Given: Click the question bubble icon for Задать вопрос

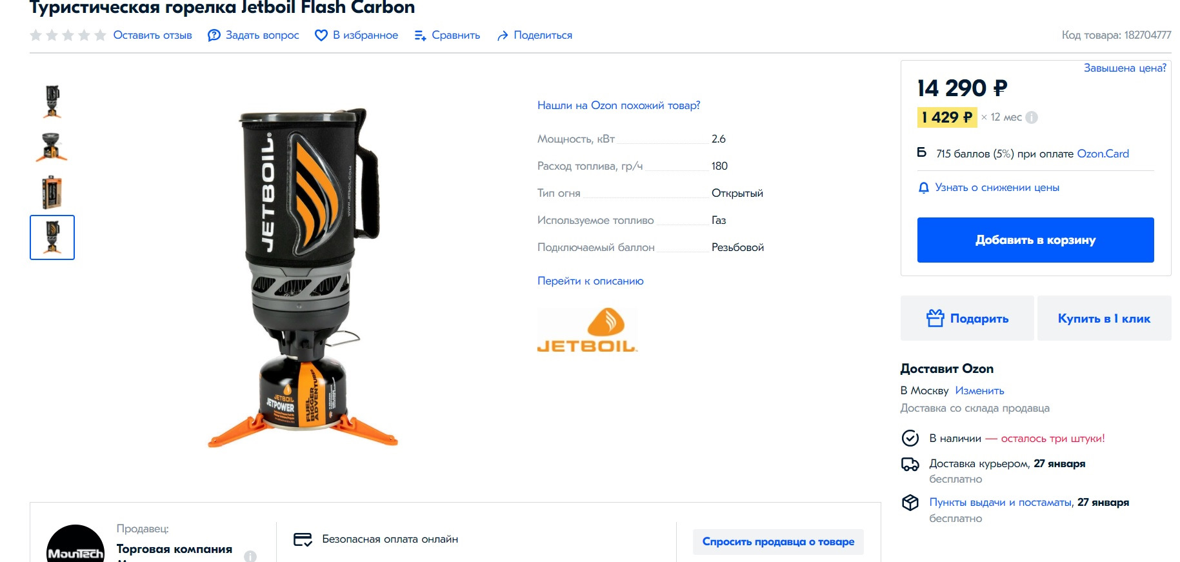Looking at the screenshot, I should point(214,35).
